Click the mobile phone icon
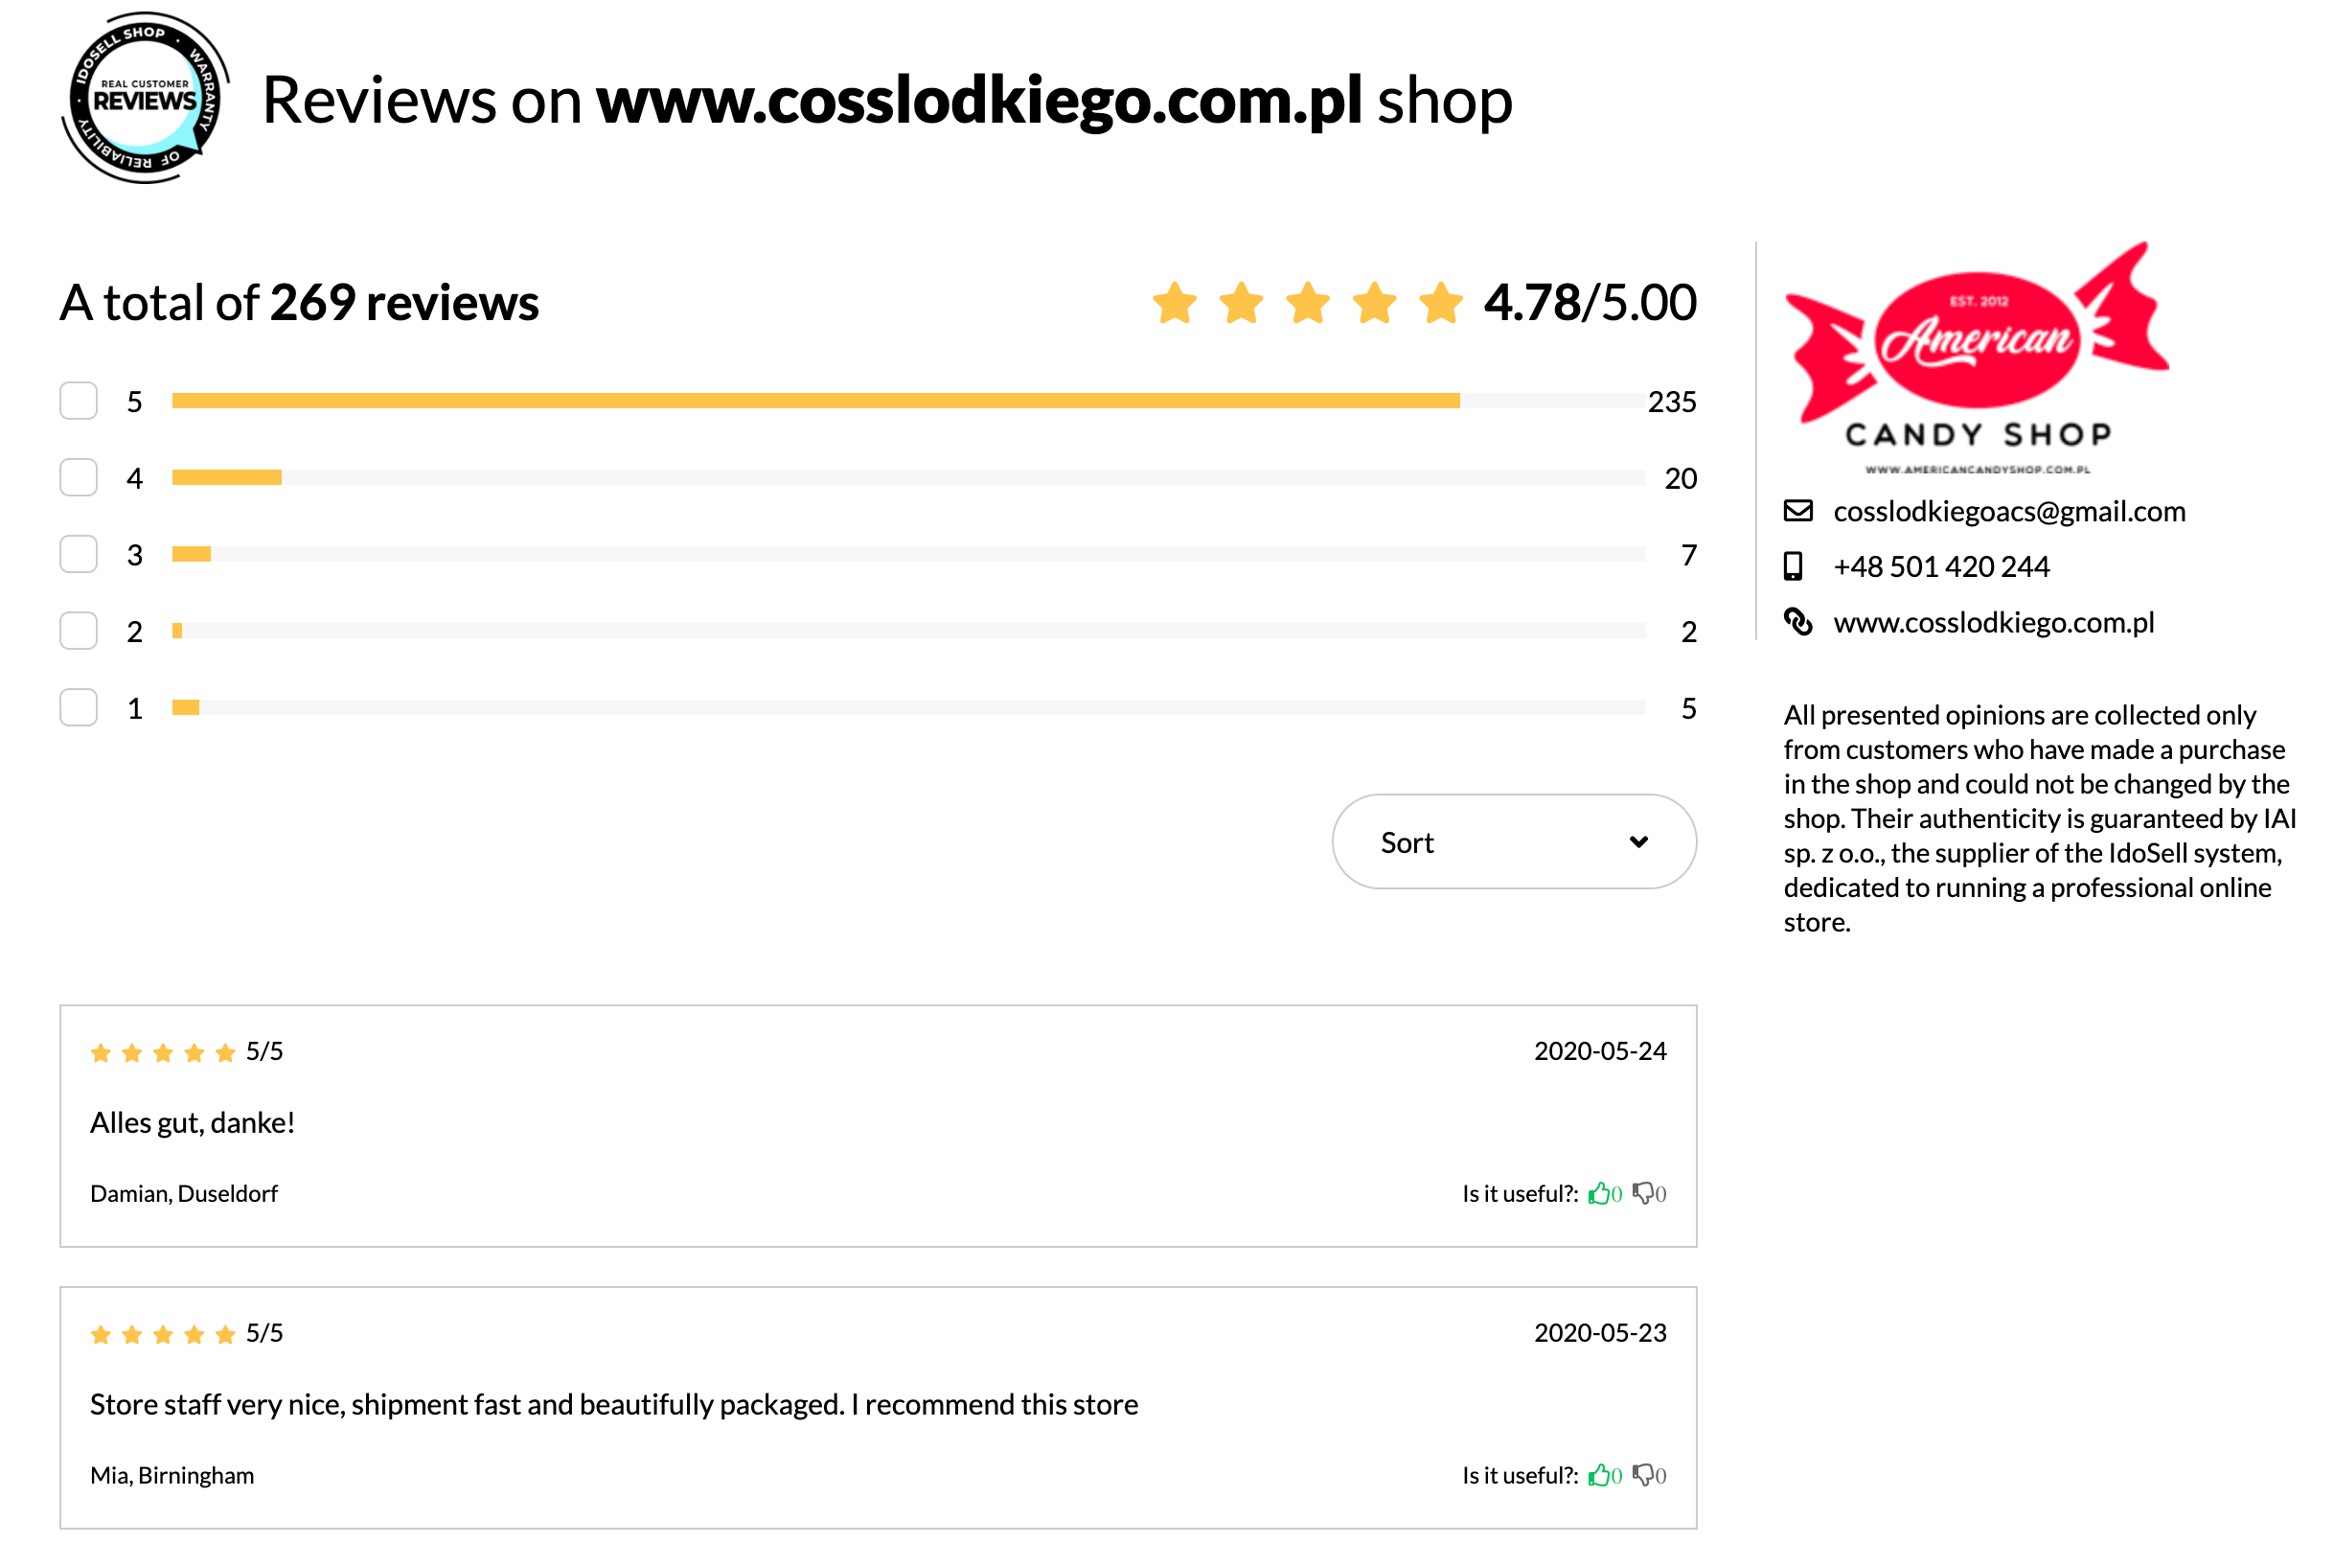2334x1543 pixels. 1794,565
